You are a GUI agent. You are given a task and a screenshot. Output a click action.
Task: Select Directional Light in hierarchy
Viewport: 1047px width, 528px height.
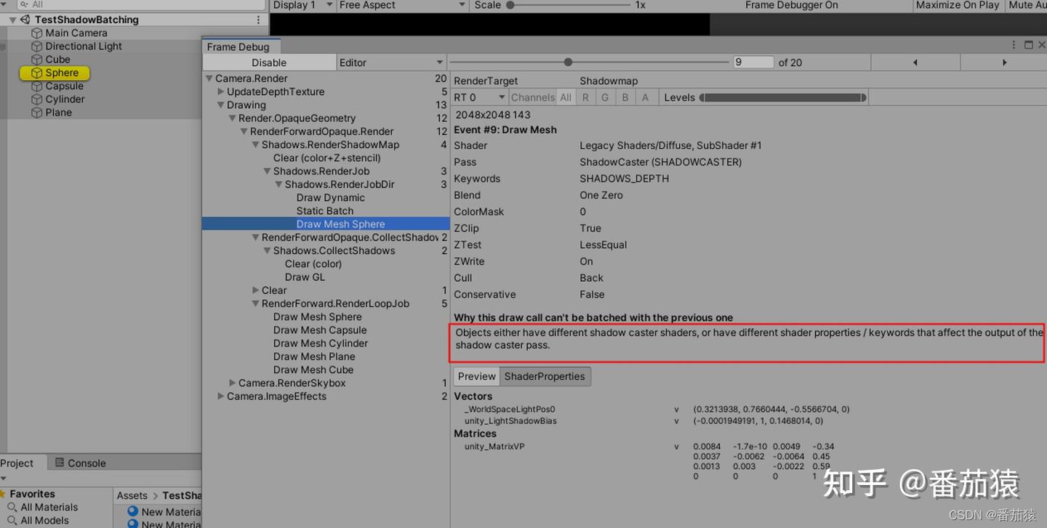click(84, 46)
